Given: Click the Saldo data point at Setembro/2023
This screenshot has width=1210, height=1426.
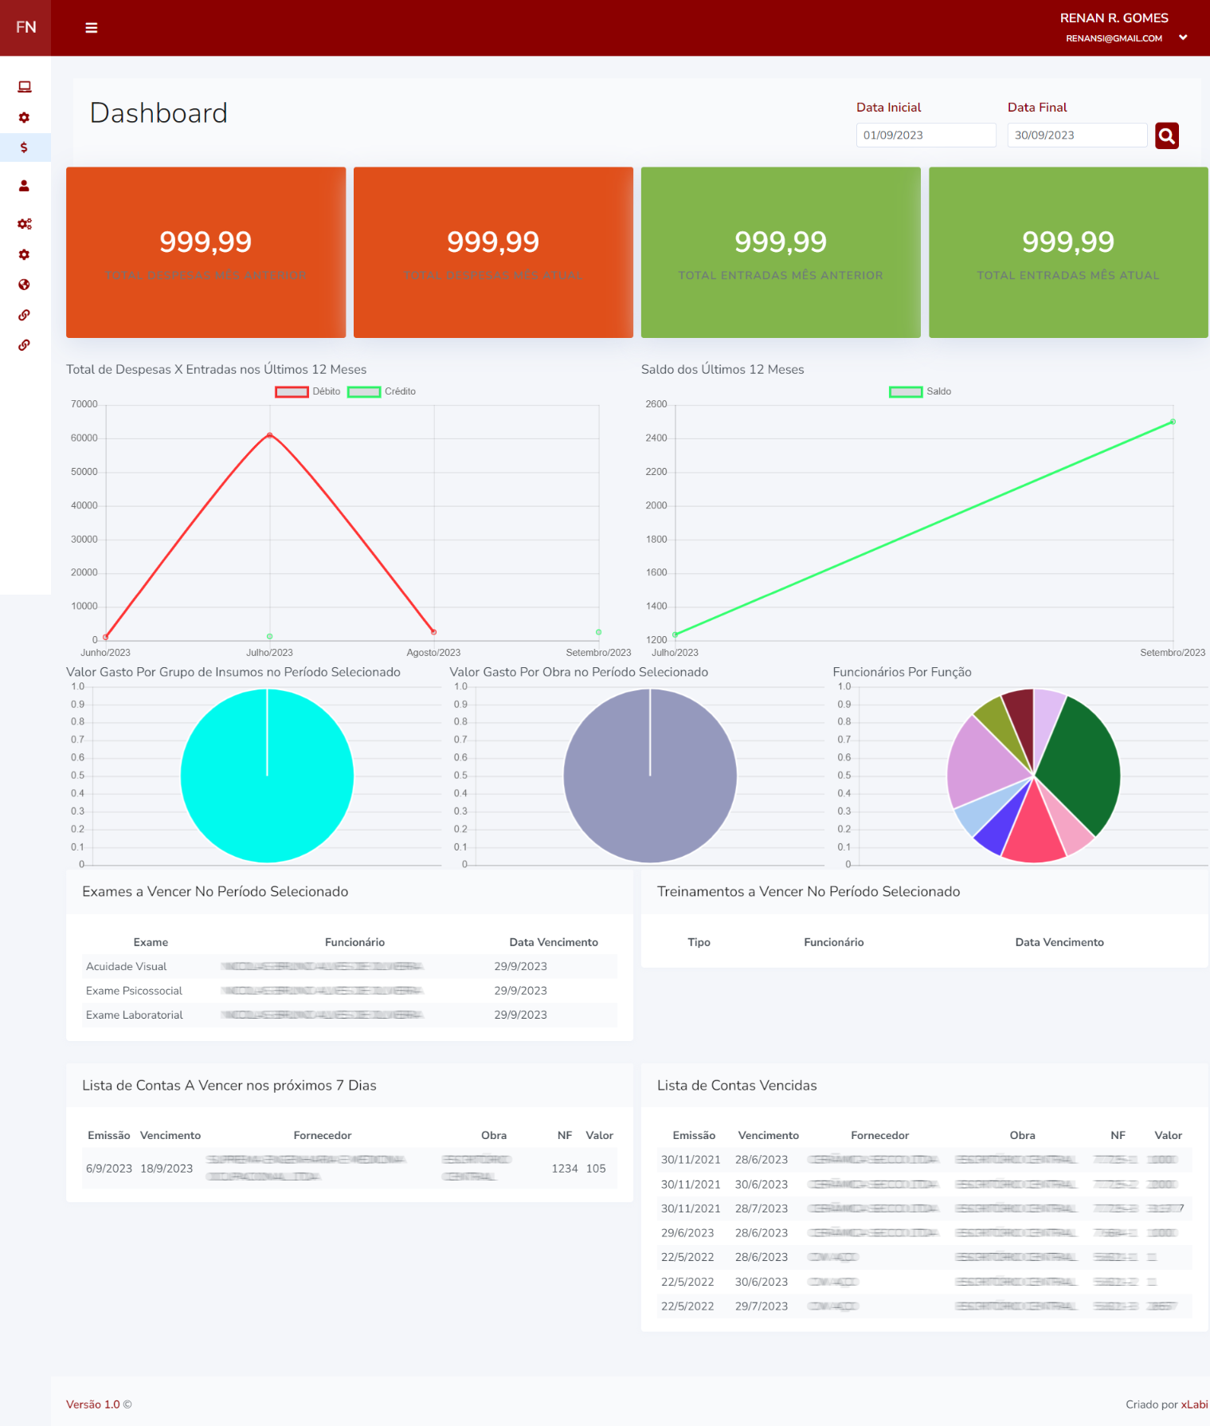Looking at the screenshot, I should [x=1173, y=422].
